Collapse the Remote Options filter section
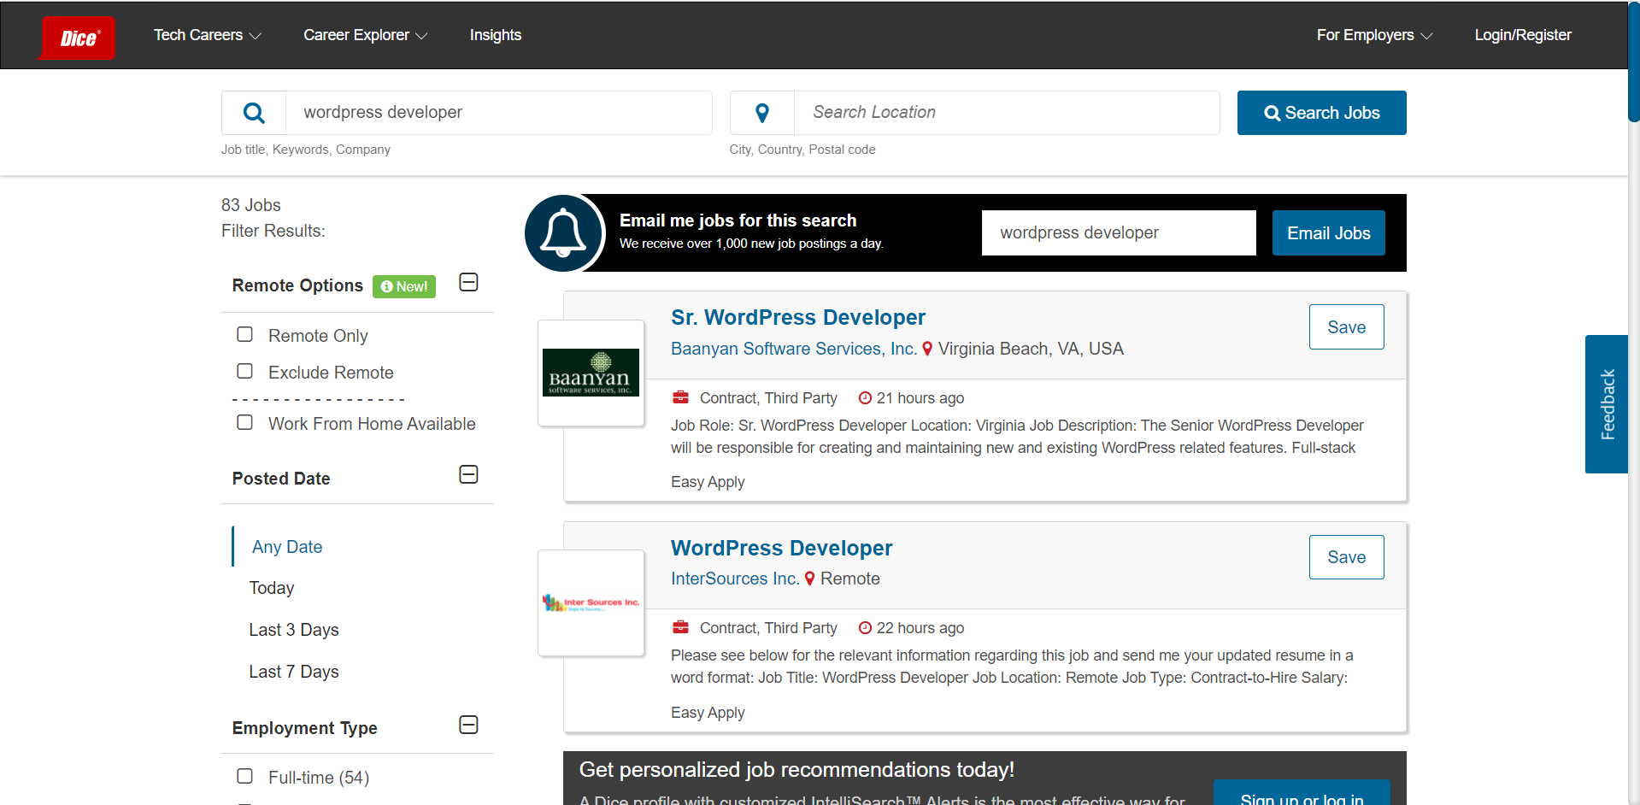This screenshot has width=1640, height=805. pyautogui.click(x=468, y=283)
